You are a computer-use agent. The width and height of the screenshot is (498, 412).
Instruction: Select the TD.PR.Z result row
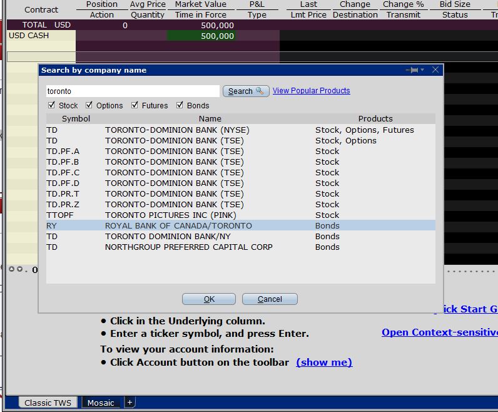(241, 204)
